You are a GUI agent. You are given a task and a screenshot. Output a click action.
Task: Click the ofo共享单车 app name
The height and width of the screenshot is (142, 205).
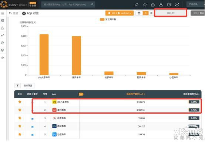[x=63, y=102]
